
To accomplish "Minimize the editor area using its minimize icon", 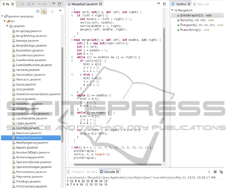I will (x=158, y=4).
